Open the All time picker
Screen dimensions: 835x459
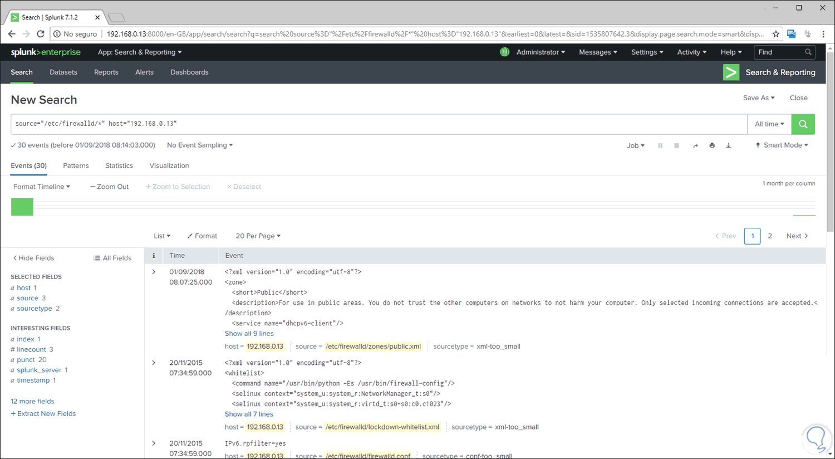769,124
